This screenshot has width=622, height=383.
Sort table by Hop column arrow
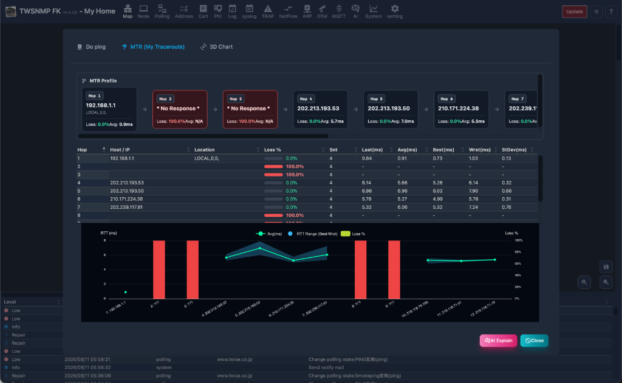tap(104, 149)
